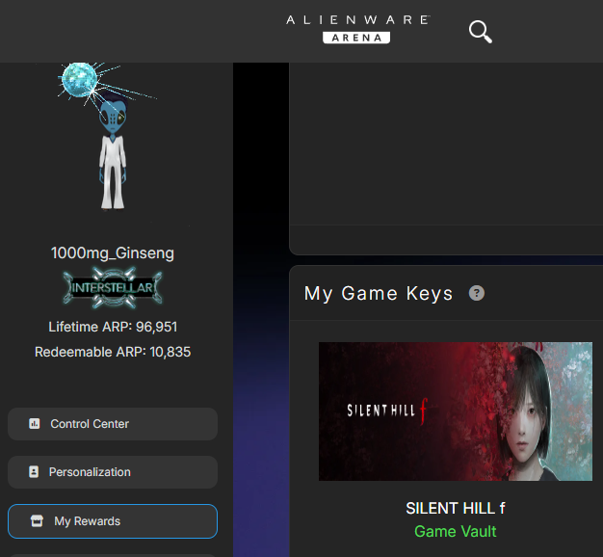The image size is (603, 557).
Task: Click the empty panel above My Game Keys
Action: (445, 145)
